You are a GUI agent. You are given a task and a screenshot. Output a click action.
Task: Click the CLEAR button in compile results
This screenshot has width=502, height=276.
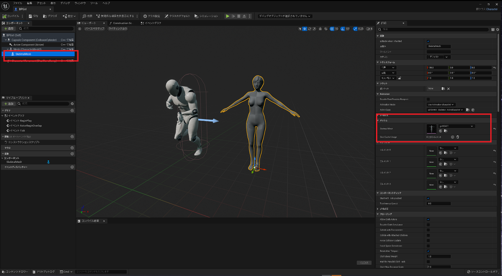364,263
